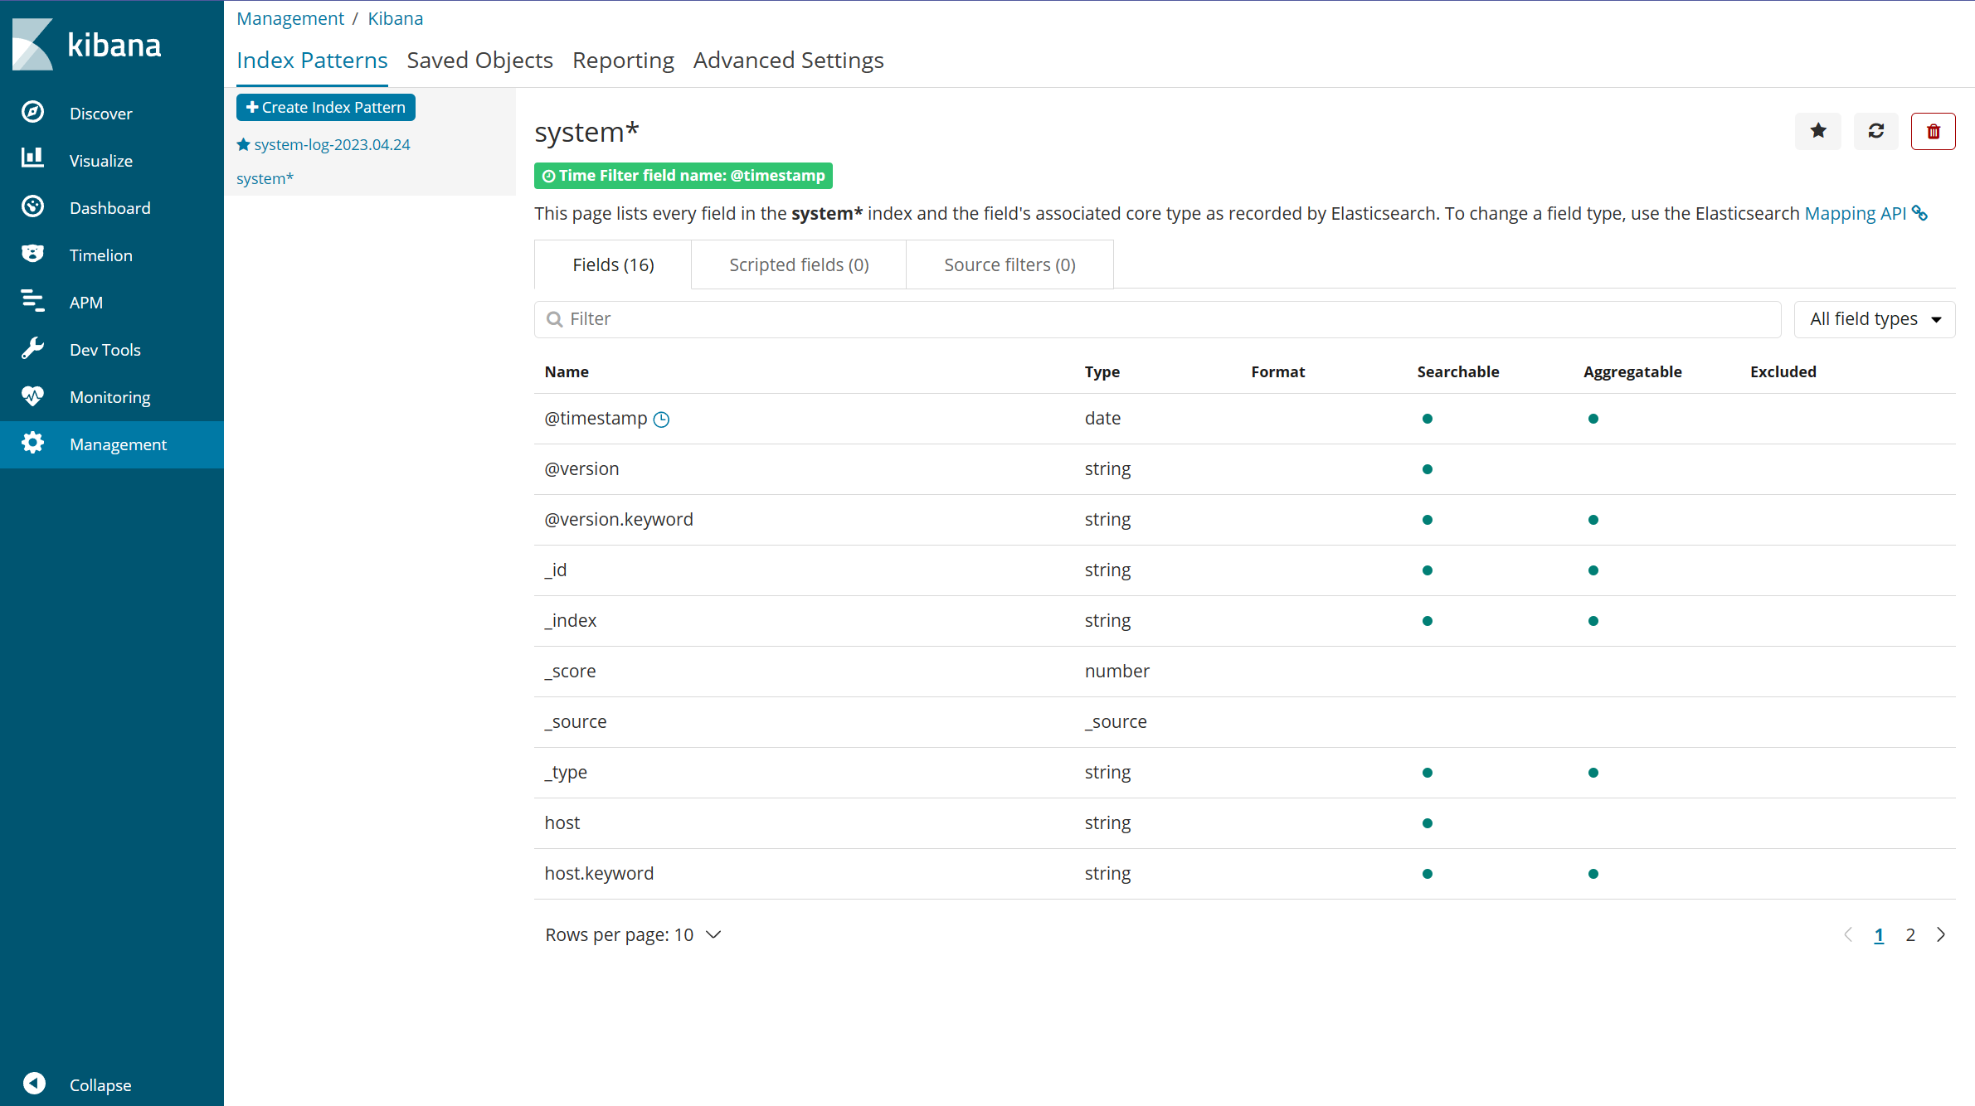Screen dimensions: 1975x1106
Task: Go to next page arrow
Action: click(1941, 935)
